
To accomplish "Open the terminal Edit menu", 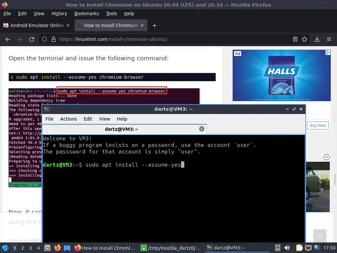I will click(x=88, y=119).
